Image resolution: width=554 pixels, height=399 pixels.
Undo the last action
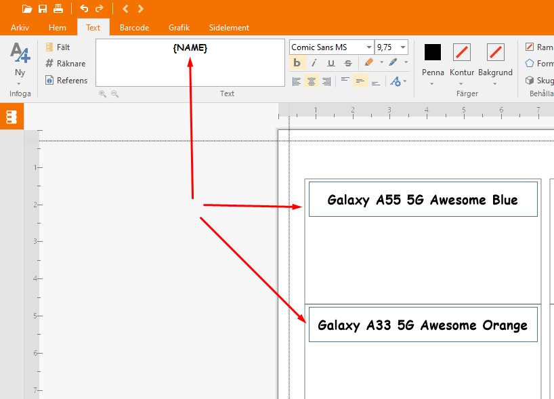[84, 9]
